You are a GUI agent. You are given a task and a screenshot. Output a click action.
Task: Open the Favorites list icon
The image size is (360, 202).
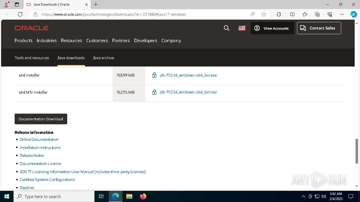coord(305,14)
